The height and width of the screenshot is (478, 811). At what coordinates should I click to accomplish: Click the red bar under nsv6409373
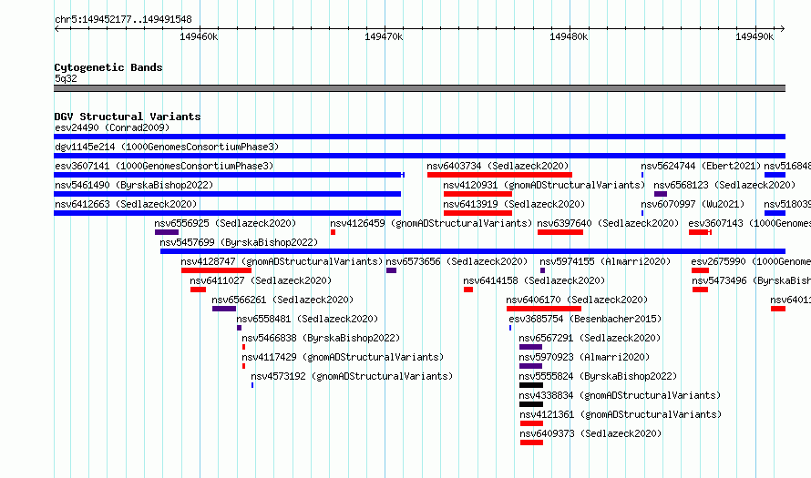pos(531,442)
